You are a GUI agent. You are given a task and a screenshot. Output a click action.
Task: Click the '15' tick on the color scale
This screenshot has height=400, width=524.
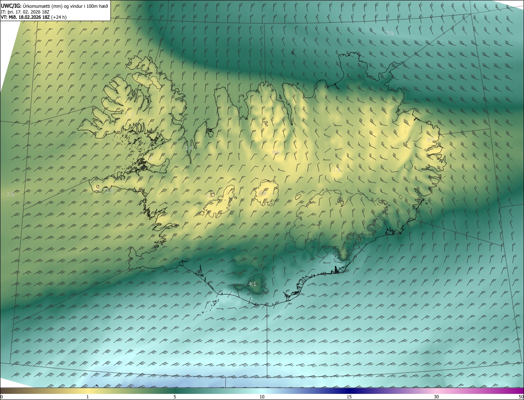[349, 397]
